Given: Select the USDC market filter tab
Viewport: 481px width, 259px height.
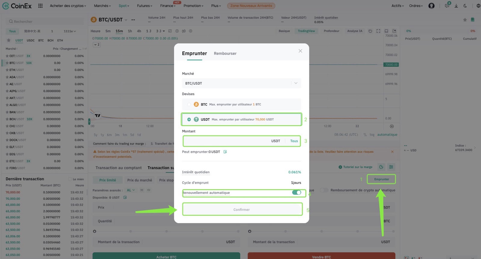Looking at the screenshot, I should coord(31,40).
